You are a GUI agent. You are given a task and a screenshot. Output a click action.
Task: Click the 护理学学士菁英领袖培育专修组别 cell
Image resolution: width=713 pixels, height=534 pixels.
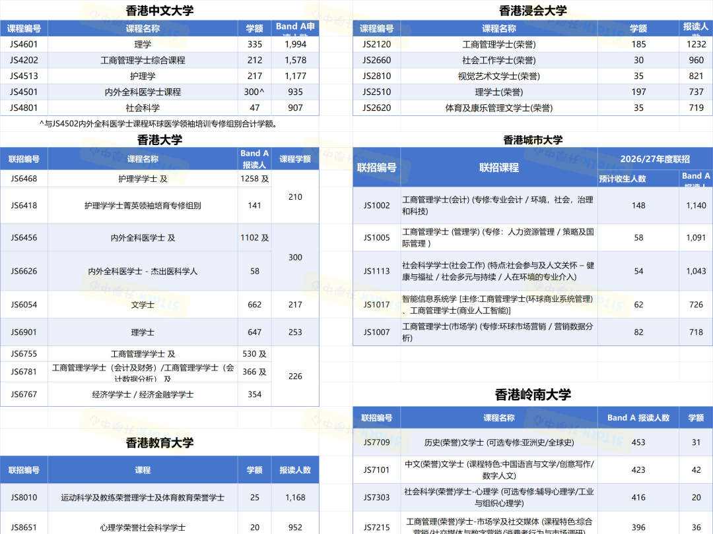[143, 206]
